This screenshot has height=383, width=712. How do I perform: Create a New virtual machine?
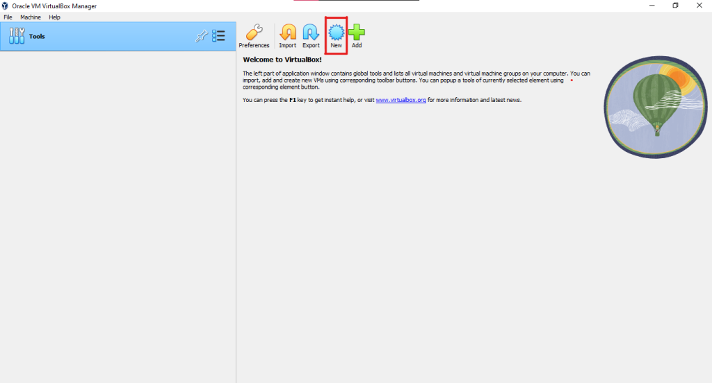[x=336, y=36]
